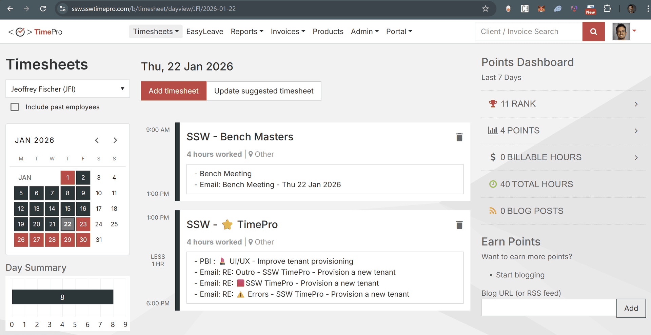Click Update suggested timesheet button
This screenshot has height=335, width=651.
(x=264, y=91)
